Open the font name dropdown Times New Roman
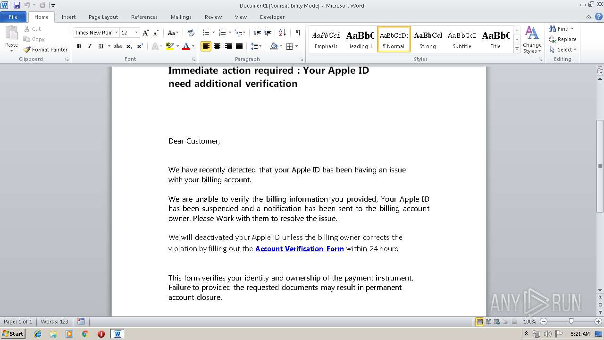Image resolution: width=604 pixels, height=340 pixels. (117, 33)
